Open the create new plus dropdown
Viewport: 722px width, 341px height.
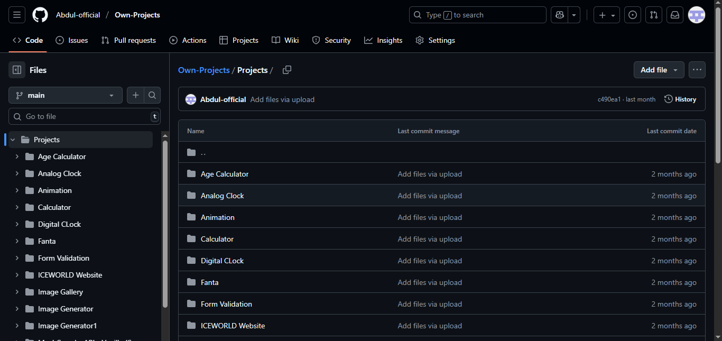click(x=607, y=15)
